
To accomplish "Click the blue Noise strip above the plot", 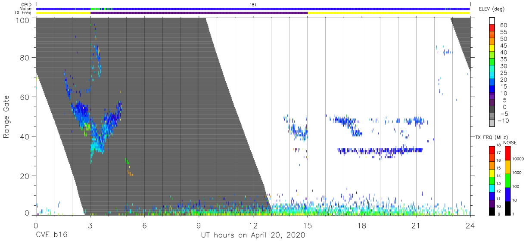I will tap(253, 9).
